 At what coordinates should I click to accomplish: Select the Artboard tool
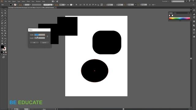(2, 41)
